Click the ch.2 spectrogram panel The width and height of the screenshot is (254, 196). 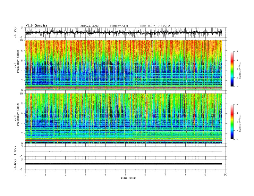123,118
